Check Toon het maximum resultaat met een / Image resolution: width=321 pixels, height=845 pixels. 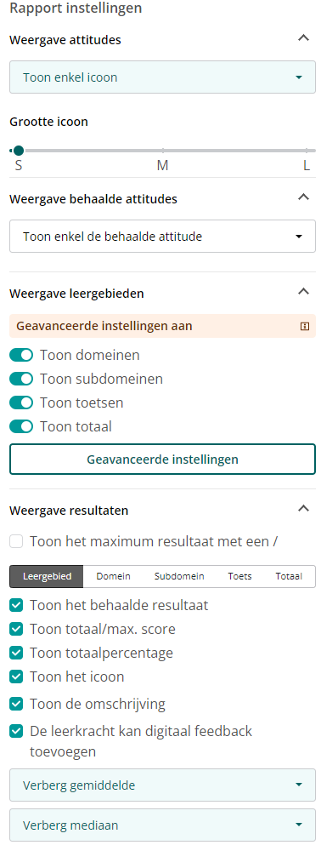pos(16,541)
